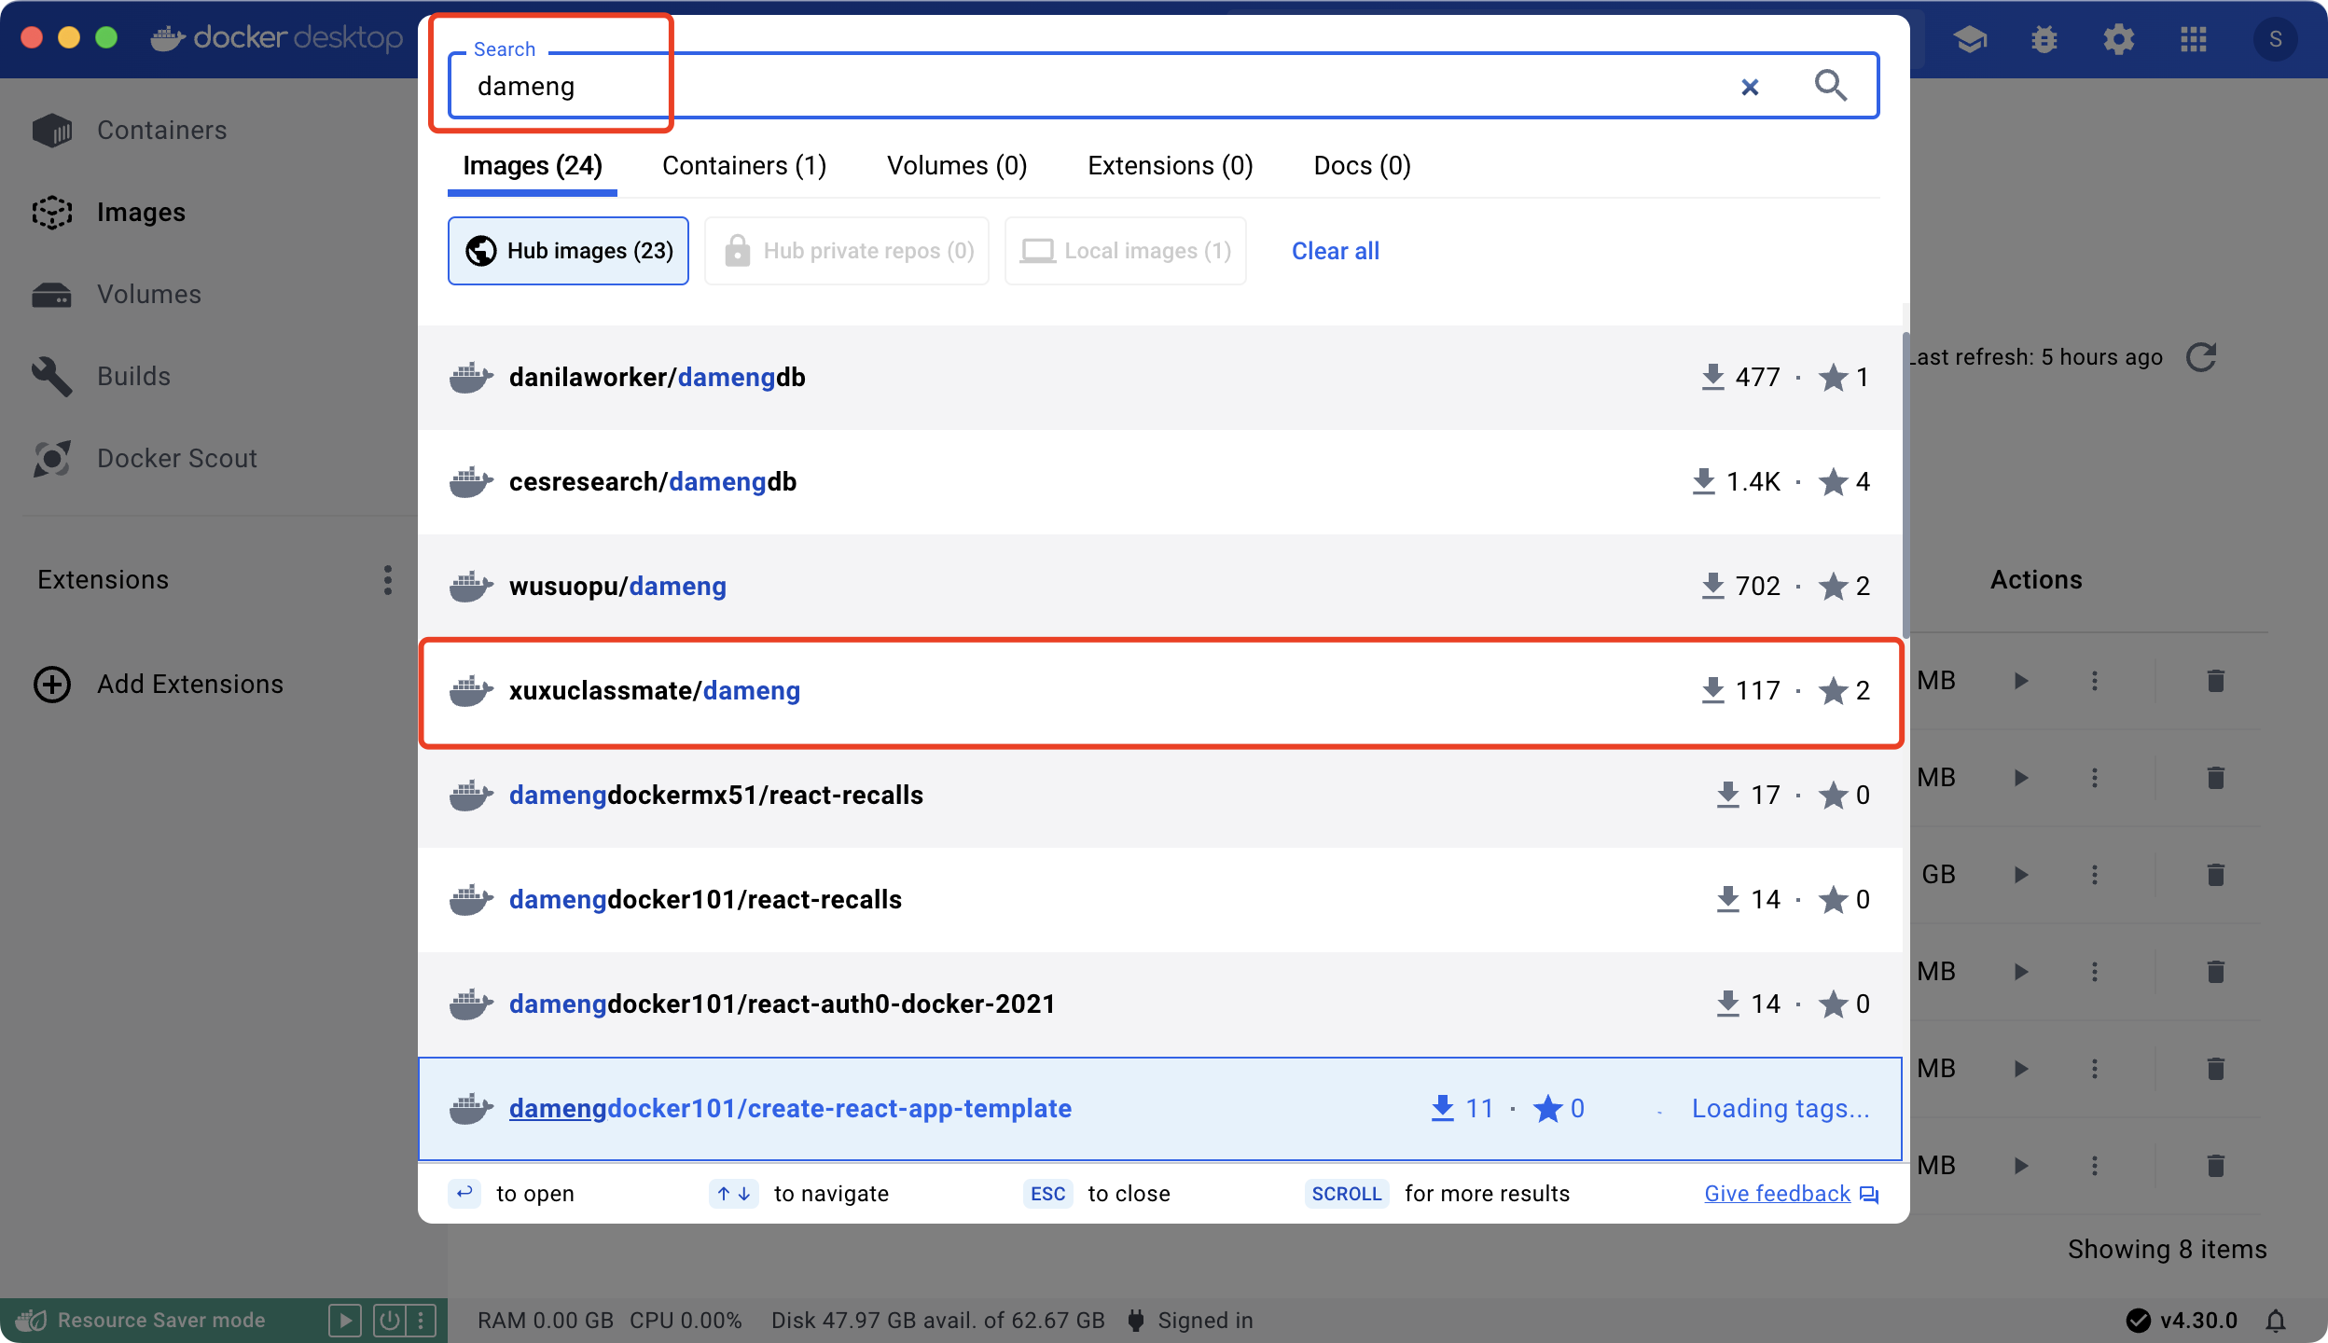Click the v4.30.0 version indicator
Image resolution: width=2328 pixels, height=1343 pixels.
pyautogui.click(x=2182, y=1321)
